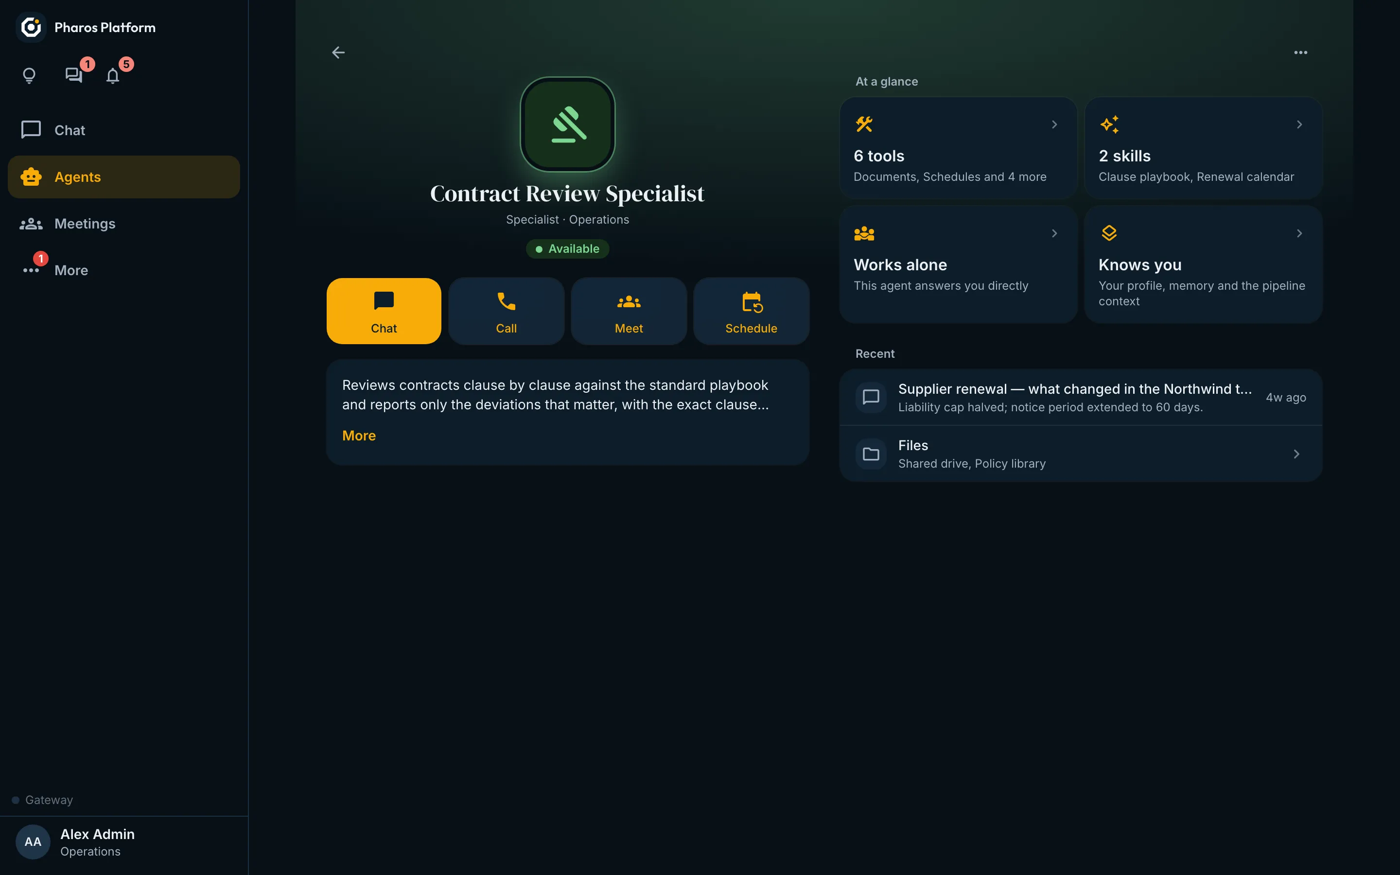Open the three-dot options menu at top right
Viewport: 1400px width, 875px height.
click(1300, 52)
